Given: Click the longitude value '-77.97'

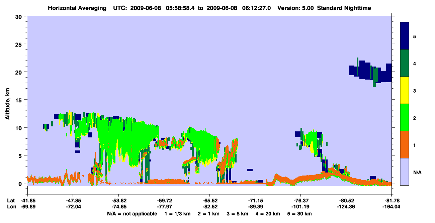Looking at the screenshot, I should tap(164, 207).
